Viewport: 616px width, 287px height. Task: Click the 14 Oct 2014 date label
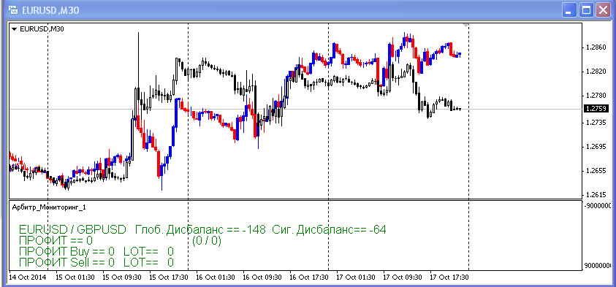click(28, 278)
